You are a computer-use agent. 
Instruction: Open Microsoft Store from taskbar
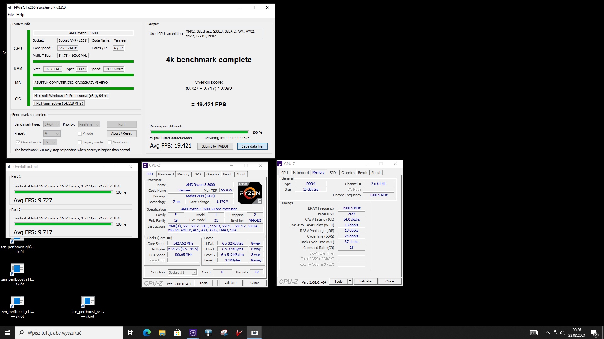(x=178, y=333)
